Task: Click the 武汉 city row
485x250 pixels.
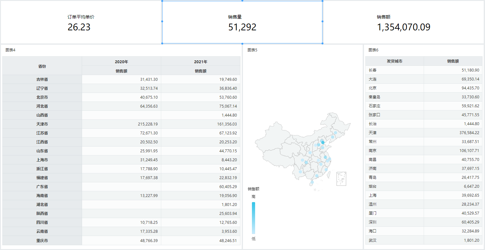Action: 424,240
